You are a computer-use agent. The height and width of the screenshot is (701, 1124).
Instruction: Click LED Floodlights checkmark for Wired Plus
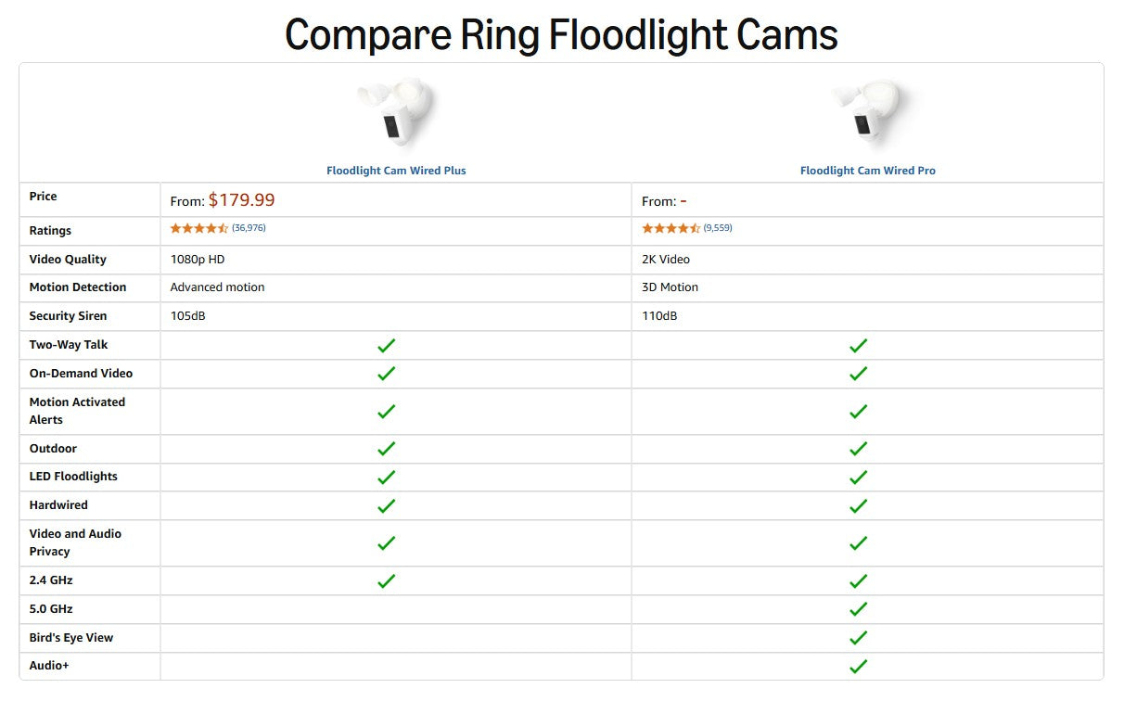coord(387,477)
